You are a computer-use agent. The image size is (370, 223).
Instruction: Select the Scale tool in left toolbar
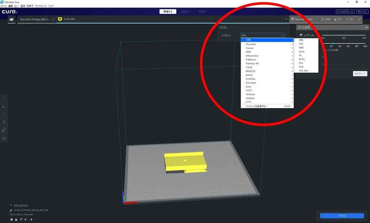[x=4, y=106]
